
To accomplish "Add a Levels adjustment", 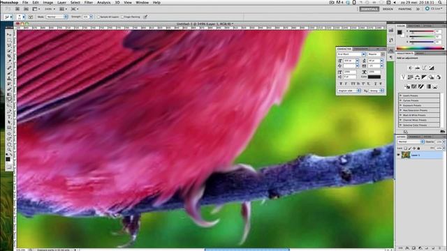I will tap(418, 68).
